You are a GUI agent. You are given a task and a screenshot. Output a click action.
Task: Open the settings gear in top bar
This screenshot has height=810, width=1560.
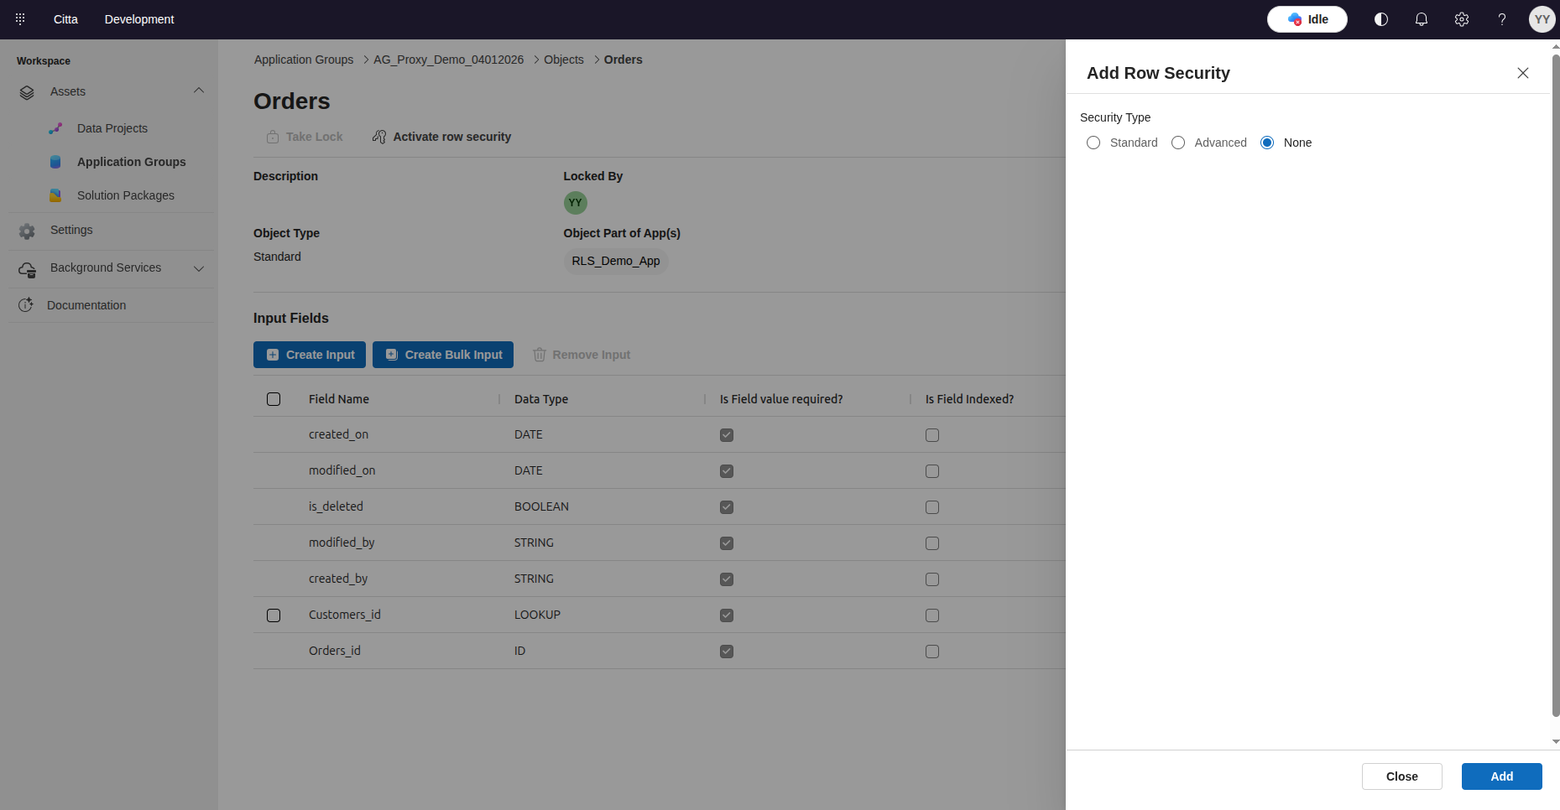1461,19
